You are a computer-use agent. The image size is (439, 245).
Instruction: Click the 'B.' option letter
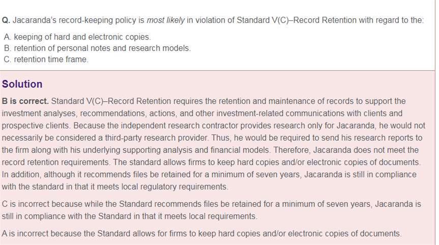point(7,48)
